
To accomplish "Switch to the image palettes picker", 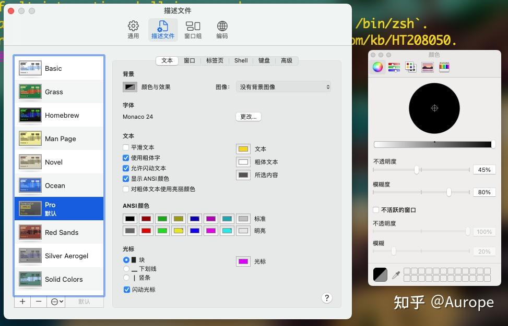I will (428, 67).
